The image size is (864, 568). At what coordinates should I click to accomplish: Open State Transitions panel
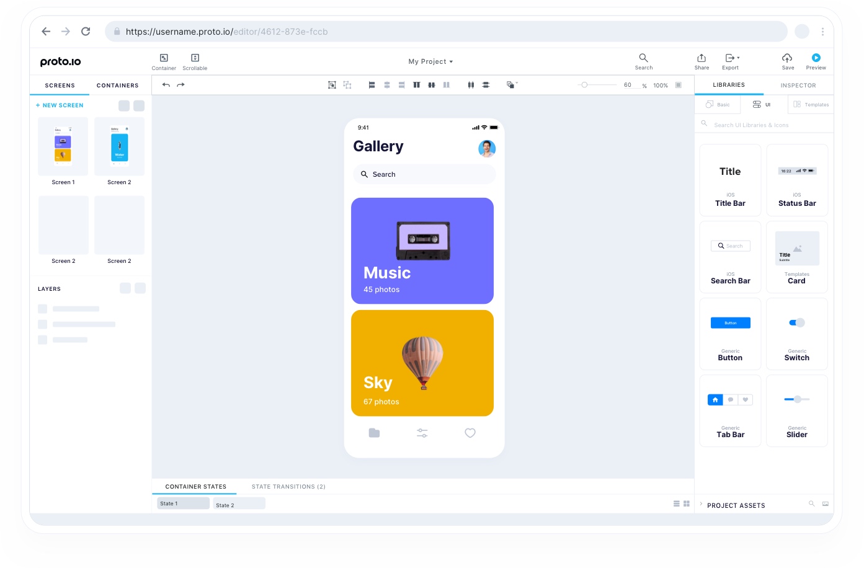coord(288,486)
